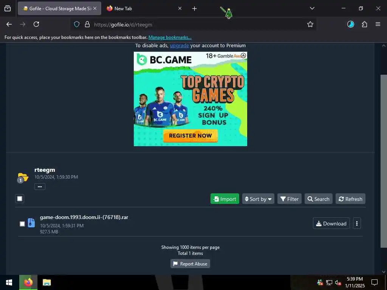Open the ad choices icon on banner
387x290 pixels.
244,56
